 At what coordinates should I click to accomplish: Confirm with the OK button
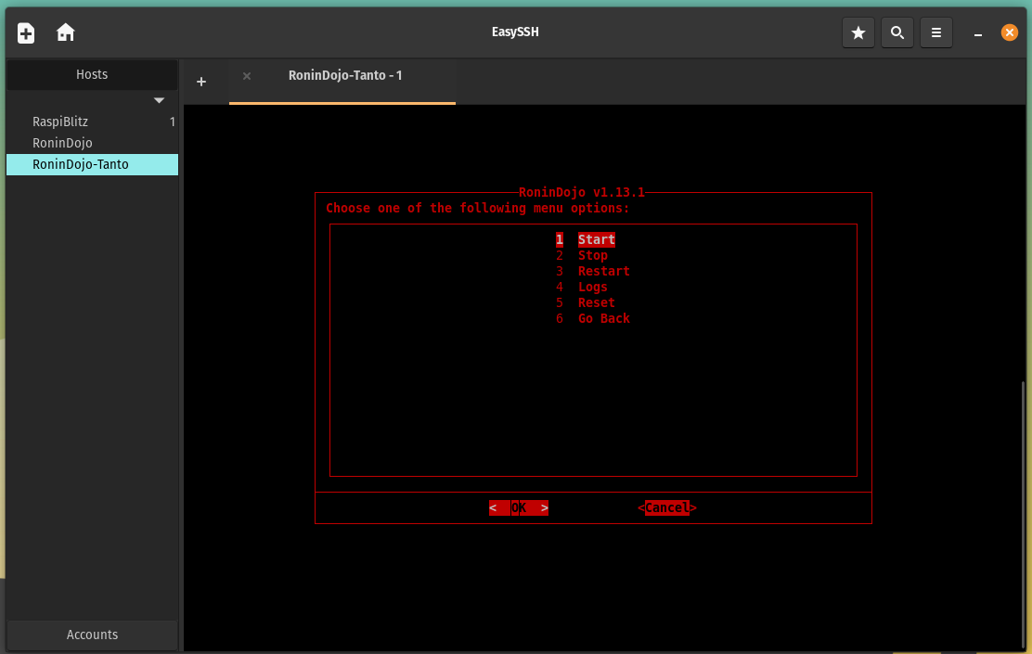tap(519, 508)
